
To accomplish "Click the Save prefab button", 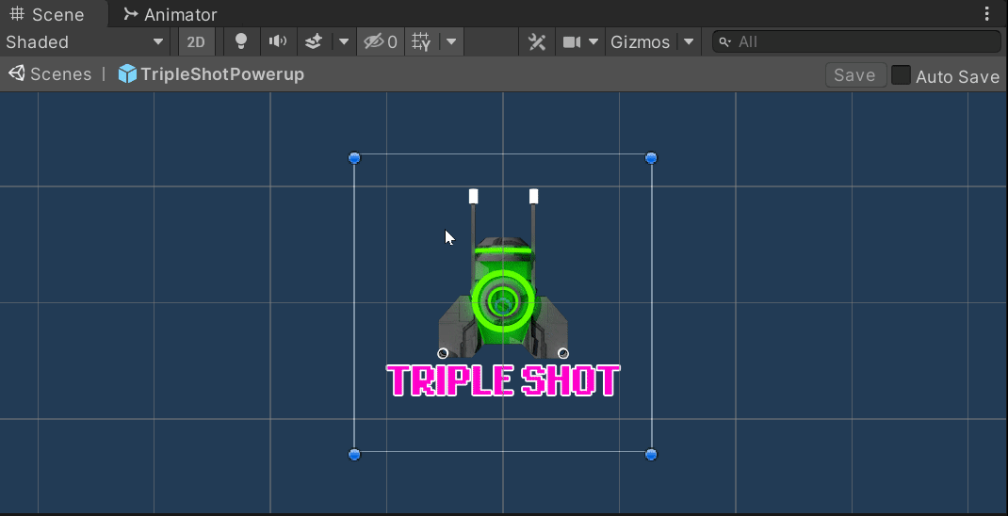I will coord(855,75).
